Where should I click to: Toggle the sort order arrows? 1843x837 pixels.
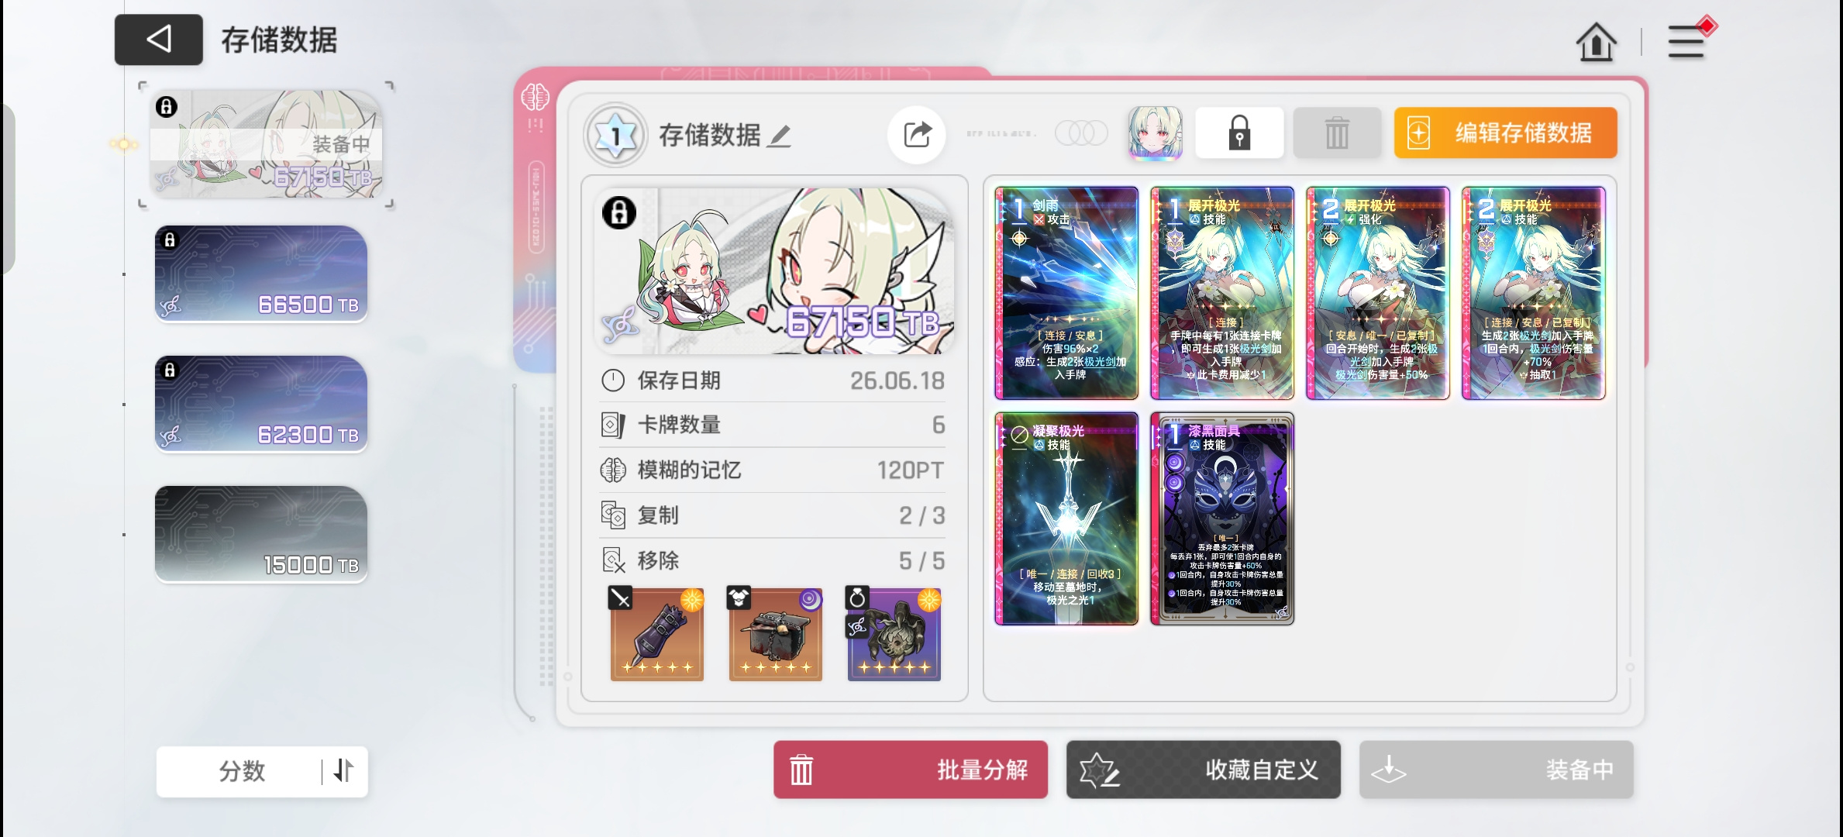[343, 771]
